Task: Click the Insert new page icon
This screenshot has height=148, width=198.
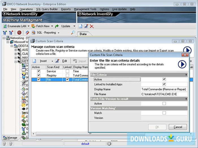Action: 34,61
